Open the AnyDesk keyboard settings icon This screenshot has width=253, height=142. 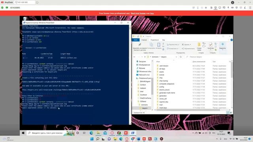tap(232, 7)
